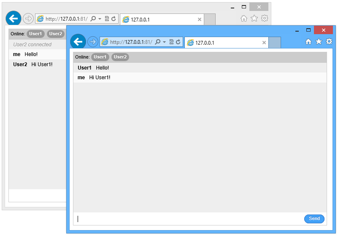
Task: Click User1 badge in background window online list
Action: (35, 34)
